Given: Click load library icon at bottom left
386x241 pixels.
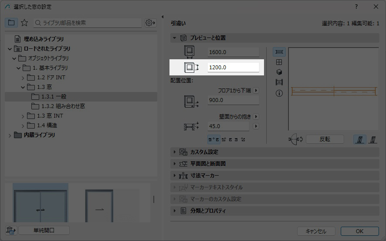Looking at the screenshot, I should [x=11, y=231].
